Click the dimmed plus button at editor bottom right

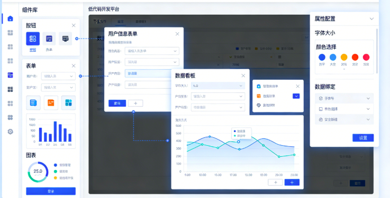340,183
